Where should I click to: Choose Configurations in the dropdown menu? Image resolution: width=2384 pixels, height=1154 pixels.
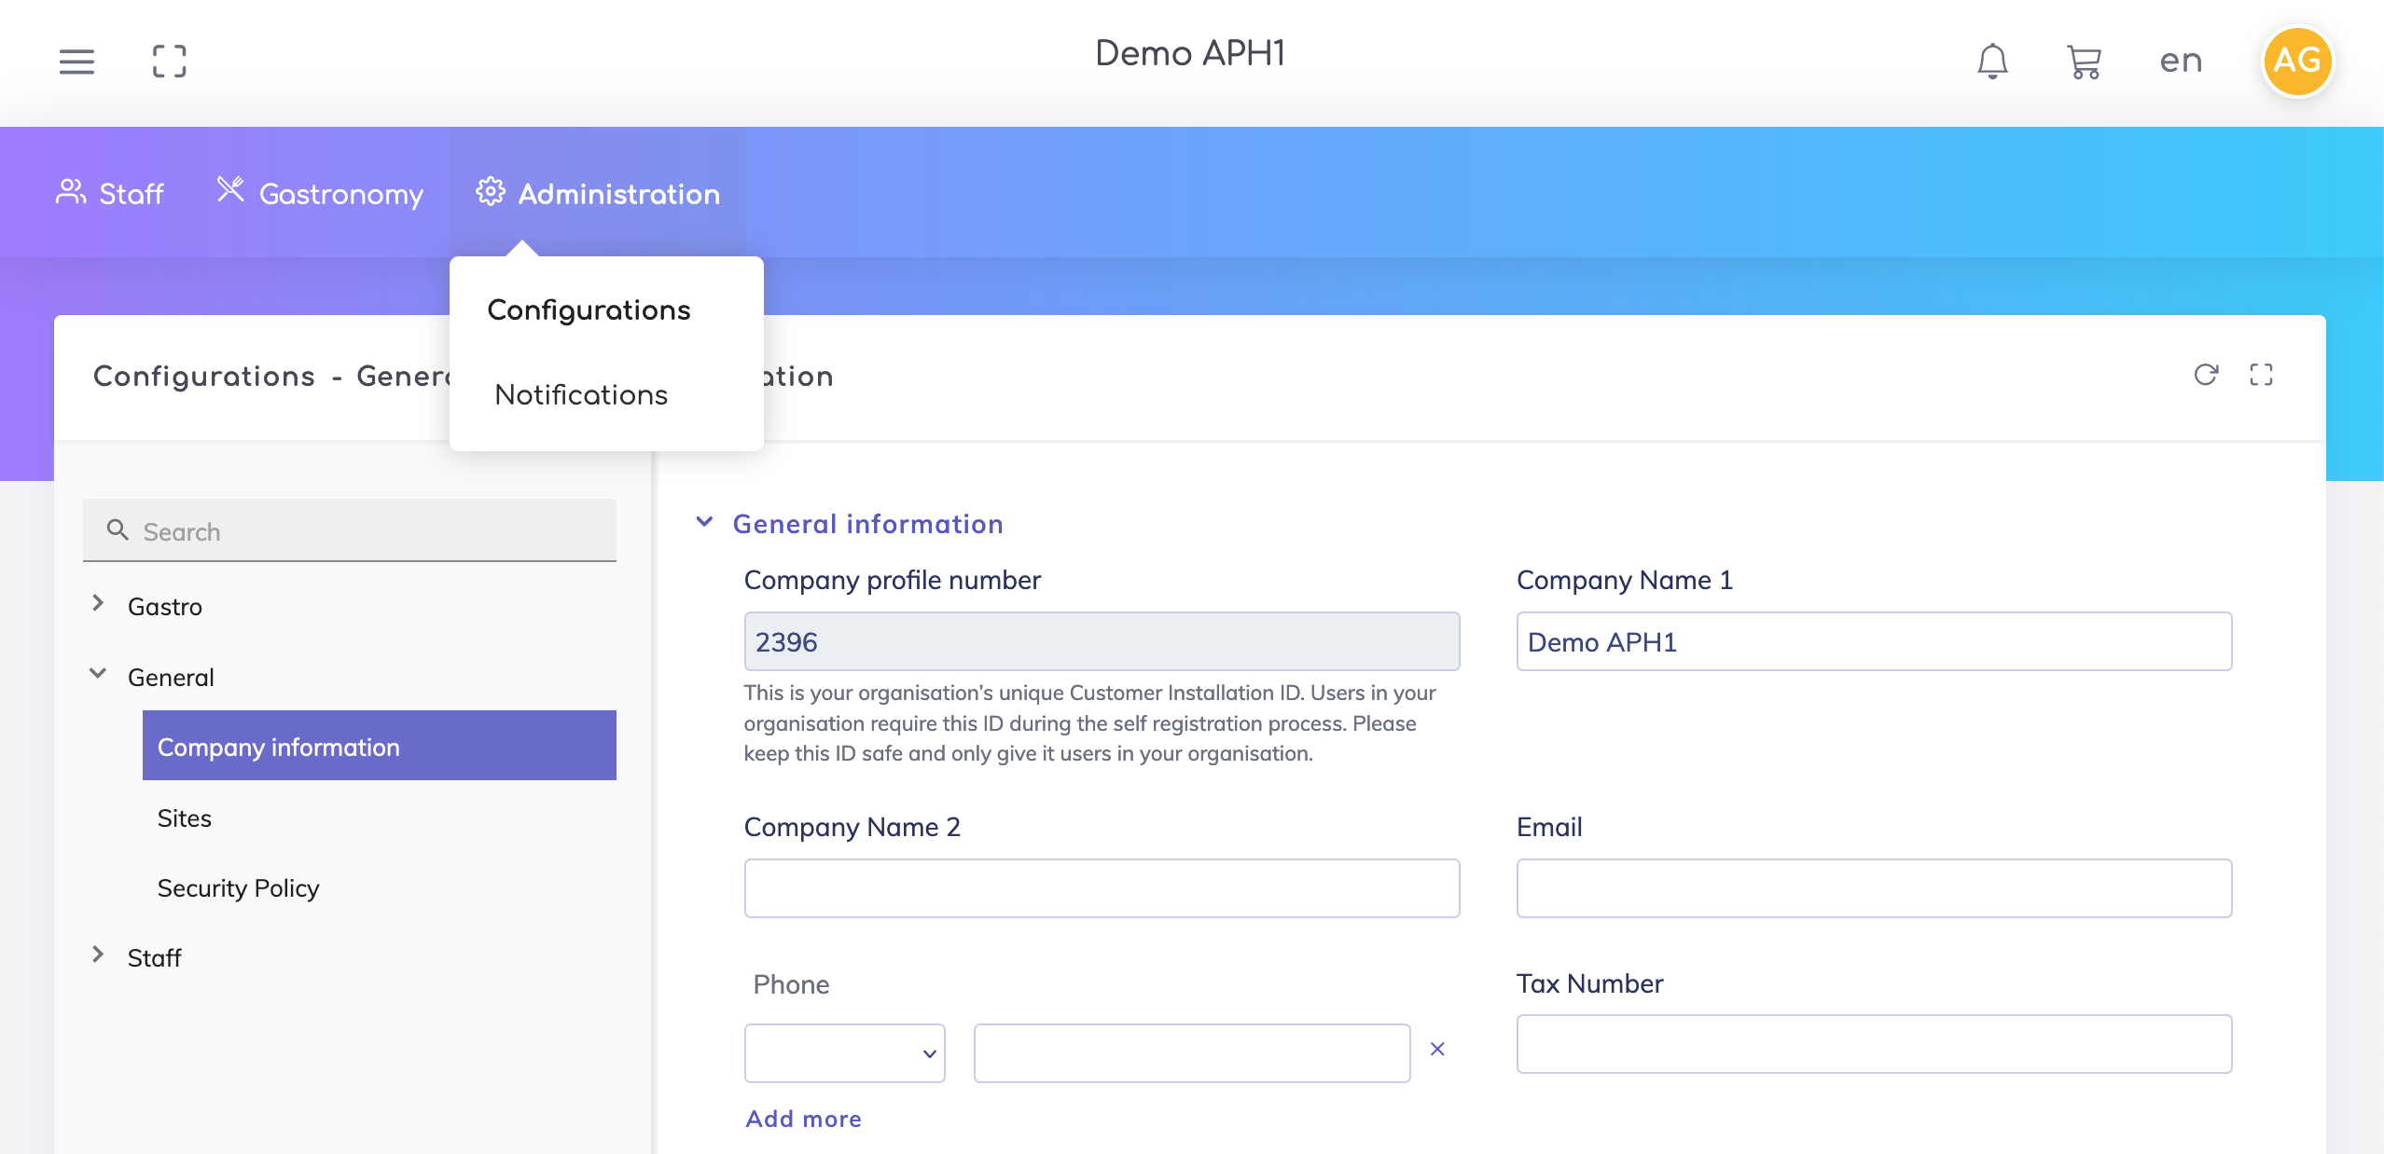(589, 310)
